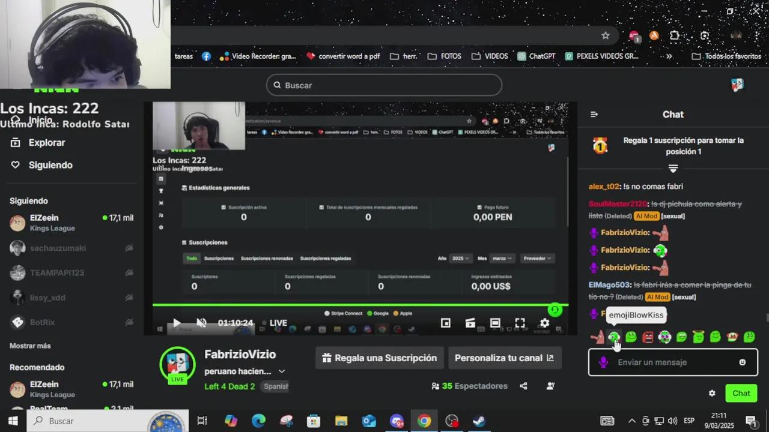Toggle theater mode in player
Viewport: 769px width, 432px height.
(495, 323)
